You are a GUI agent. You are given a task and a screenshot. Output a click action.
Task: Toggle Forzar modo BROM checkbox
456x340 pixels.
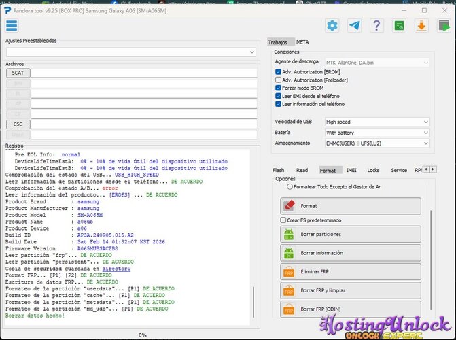[x=278, y=88]
